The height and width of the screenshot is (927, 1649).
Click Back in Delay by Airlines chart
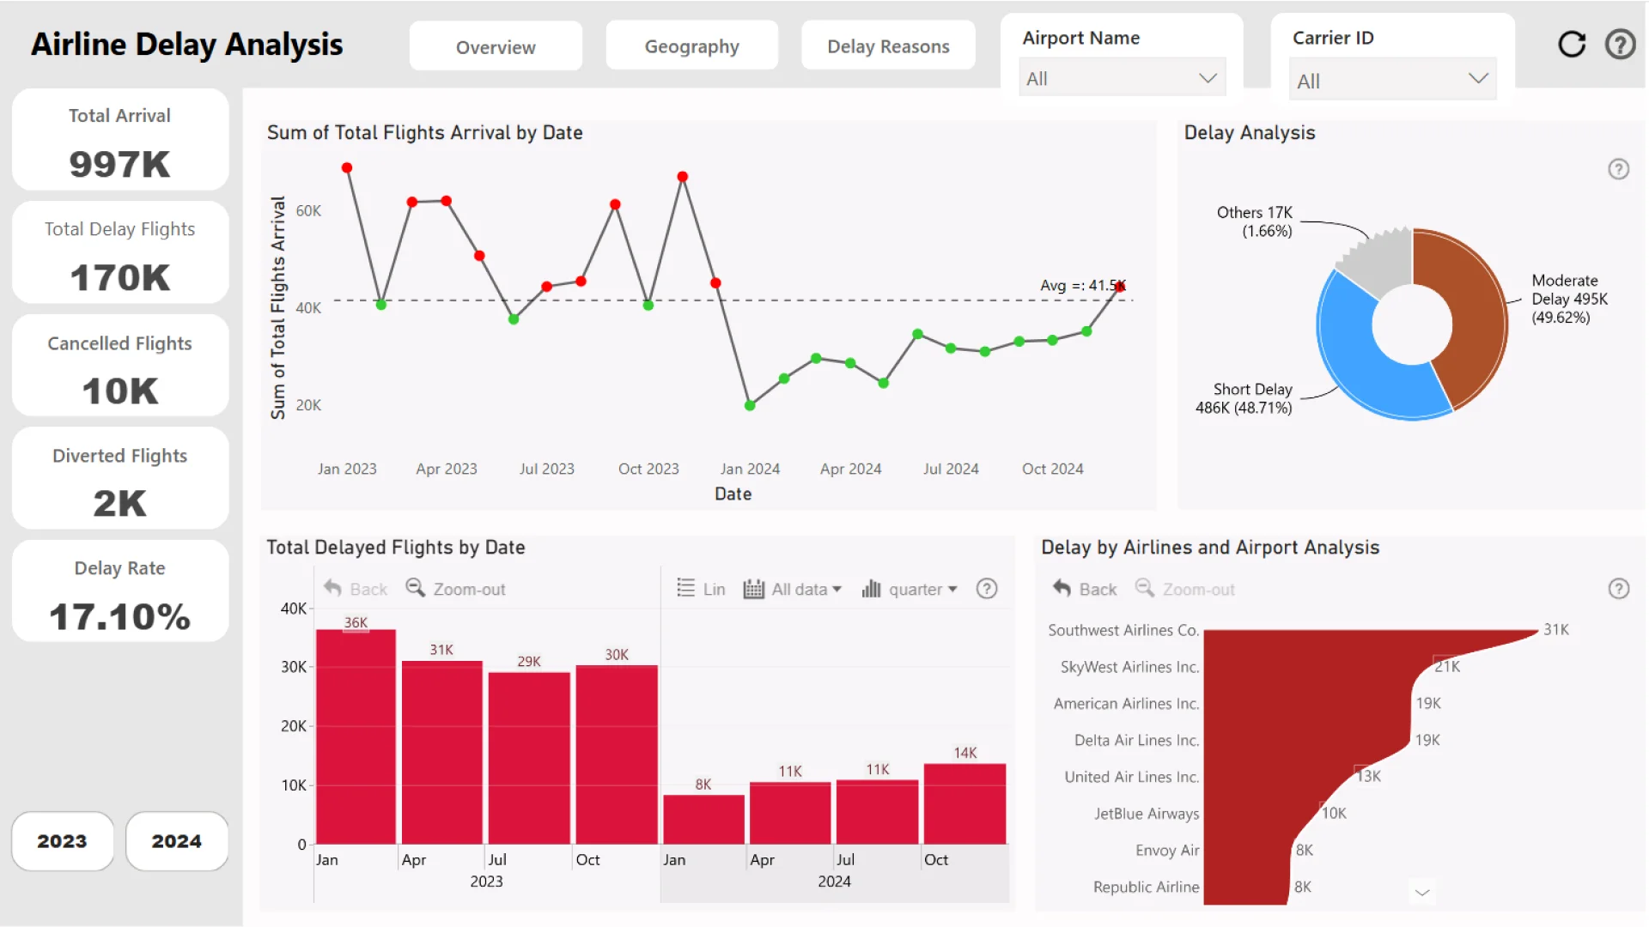1085,589
